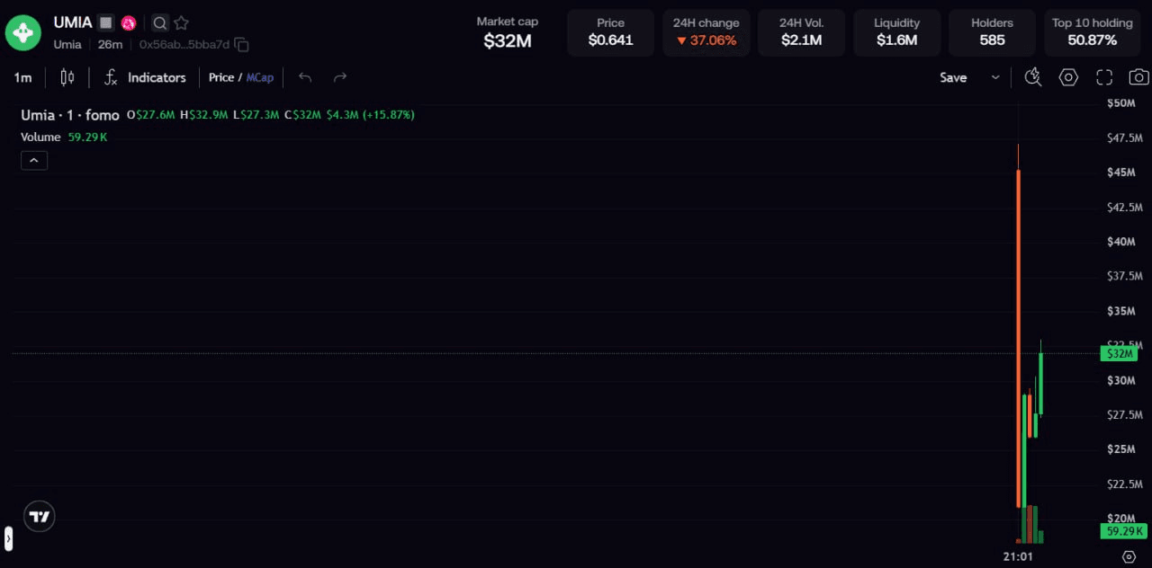The height and width of the screenshot is (568, 1152).
Task: Click the Holders 585 card
Action: pyautogui.click(x=992, y=32)
